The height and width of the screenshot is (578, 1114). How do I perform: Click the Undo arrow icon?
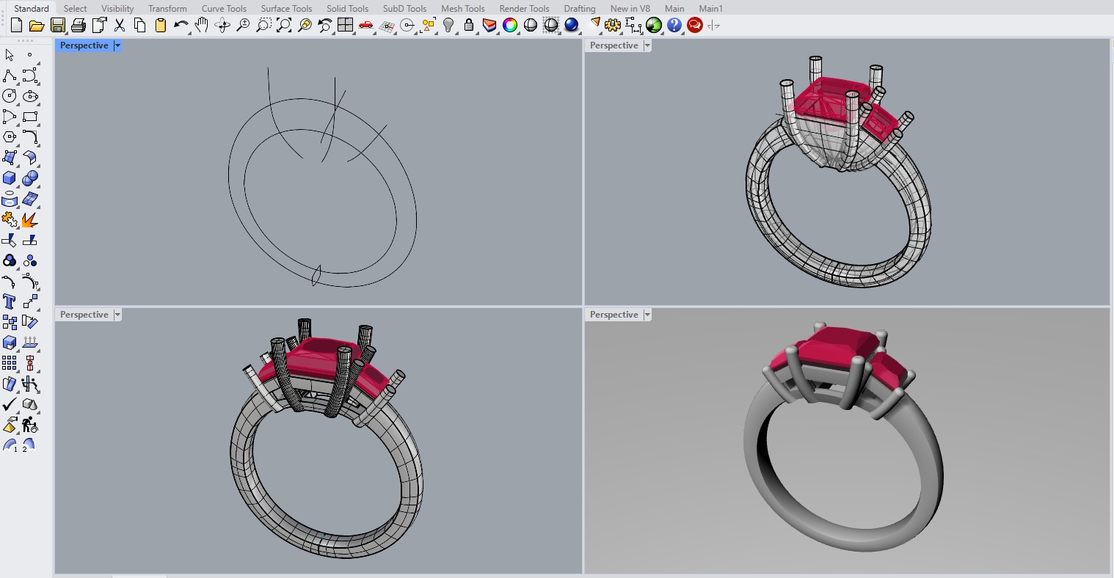pyautogui.click(x=181, y=26)
